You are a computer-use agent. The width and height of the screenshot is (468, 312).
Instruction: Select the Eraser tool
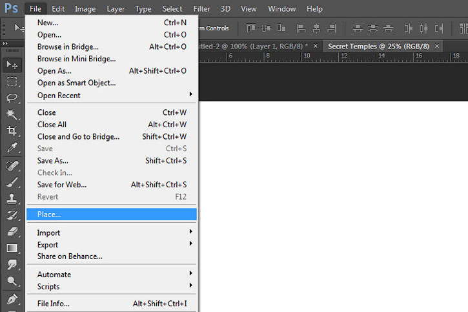tap(12, 231)
